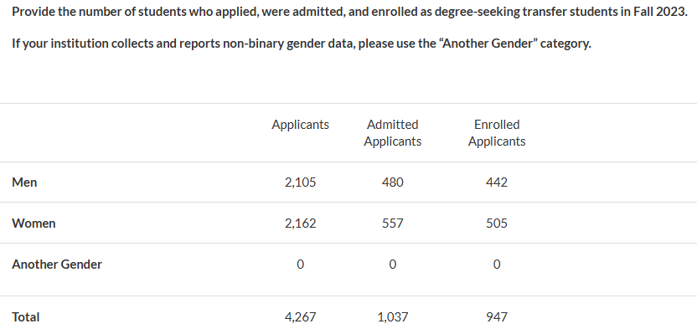Select the Women admitted applicants value 557
Image resolution: width=697 pixels, height=334 pixels.
tap(393, 223)
